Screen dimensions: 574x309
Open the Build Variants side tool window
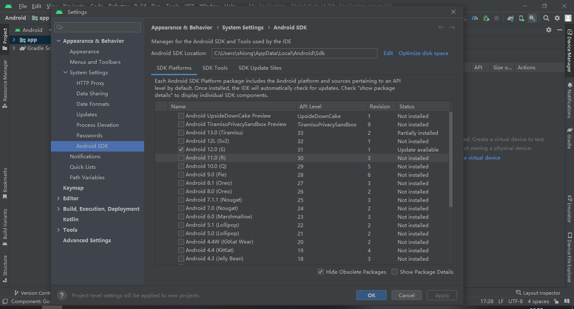pos(5,227)
